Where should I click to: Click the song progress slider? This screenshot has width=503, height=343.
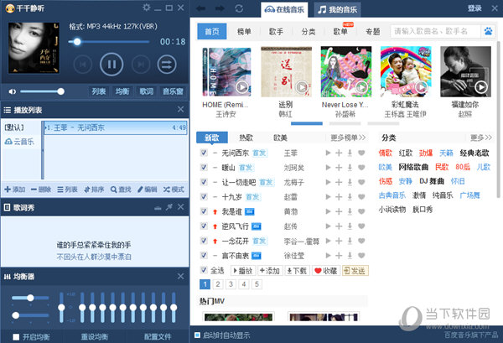(x=109, y=42)
